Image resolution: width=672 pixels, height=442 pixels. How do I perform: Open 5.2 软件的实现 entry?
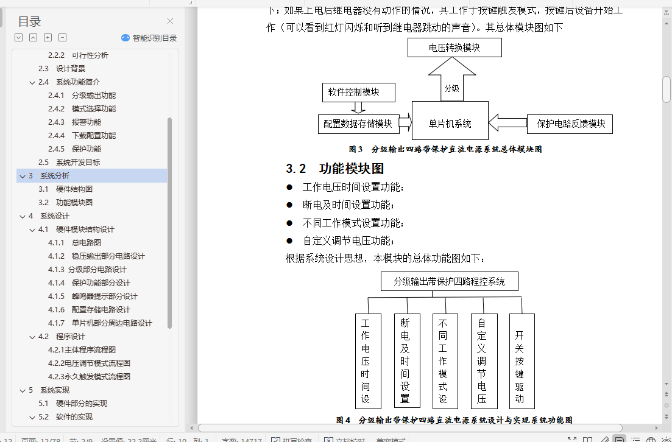pyautogui.click(x=65, y=416)
